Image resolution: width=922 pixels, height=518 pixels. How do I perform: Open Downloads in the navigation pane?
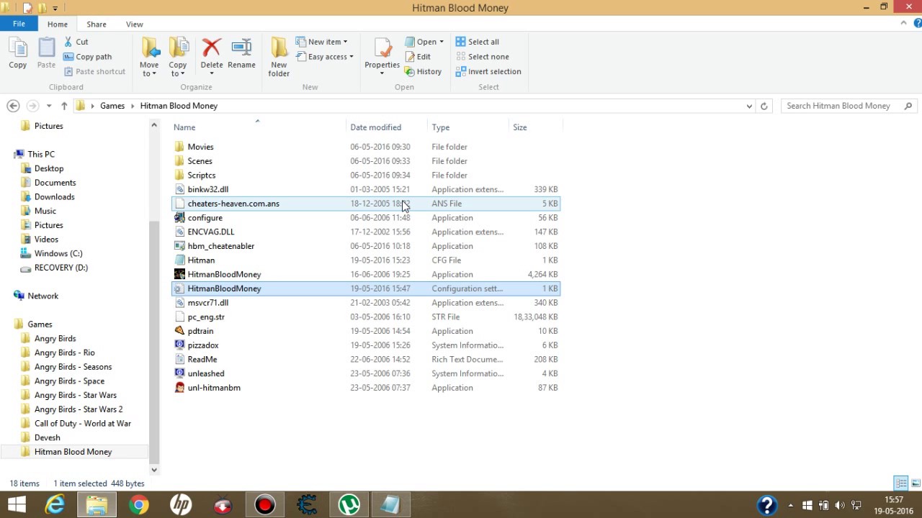54,196
